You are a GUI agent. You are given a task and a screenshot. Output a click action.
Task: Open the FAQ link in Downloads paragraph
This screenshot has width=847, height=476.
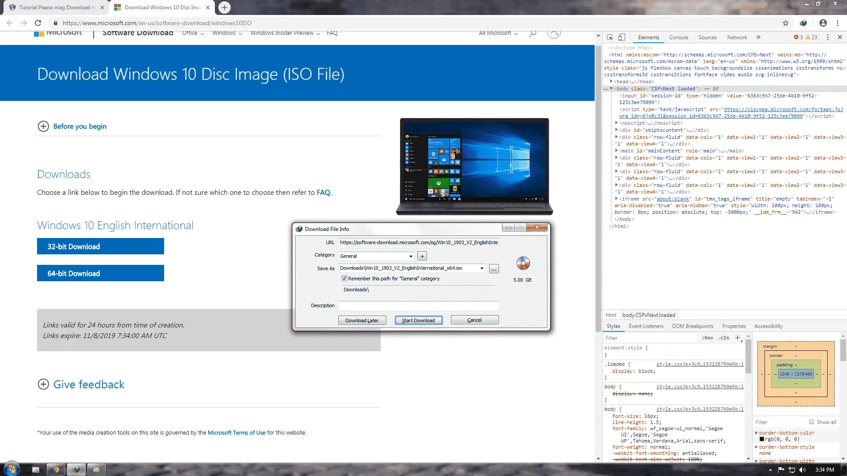323,193
